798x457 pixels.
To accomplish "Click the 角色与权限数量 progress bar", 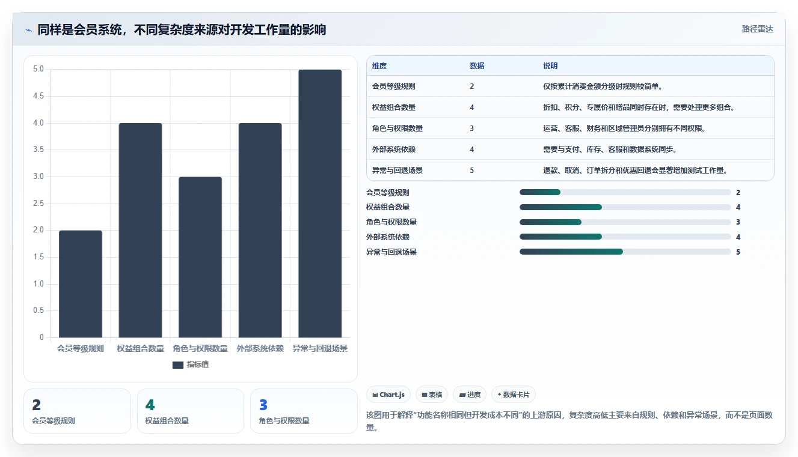I will click(x=625, y=222).
